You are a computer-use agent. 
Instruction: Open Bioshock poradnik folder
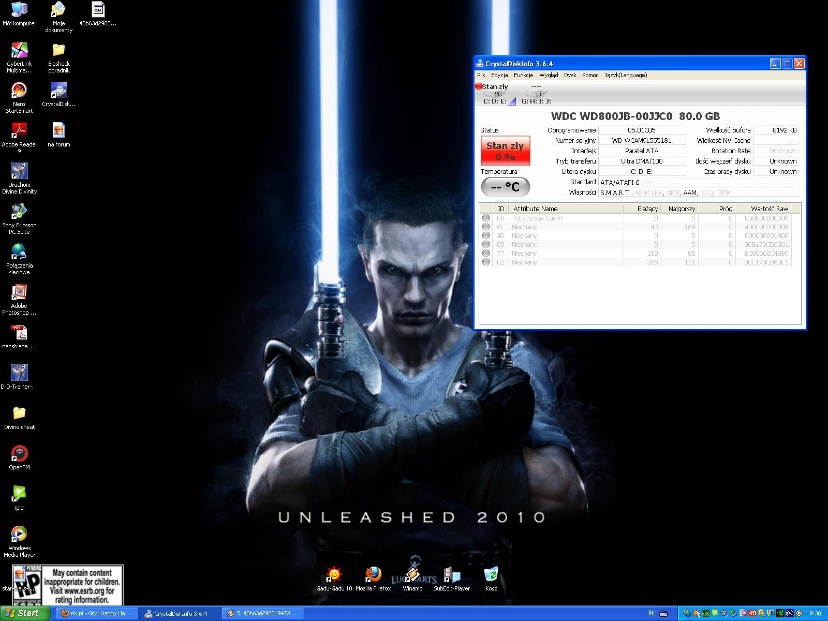coord(58,57)
